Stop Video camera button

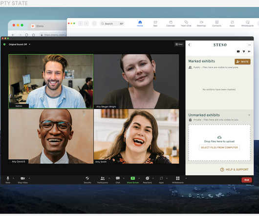point(22,180)
